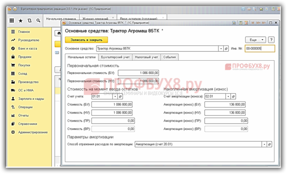Open the calculator icon in the dialog title bar
The width and height of the screenshot is (287, 174).
(241, 23)
